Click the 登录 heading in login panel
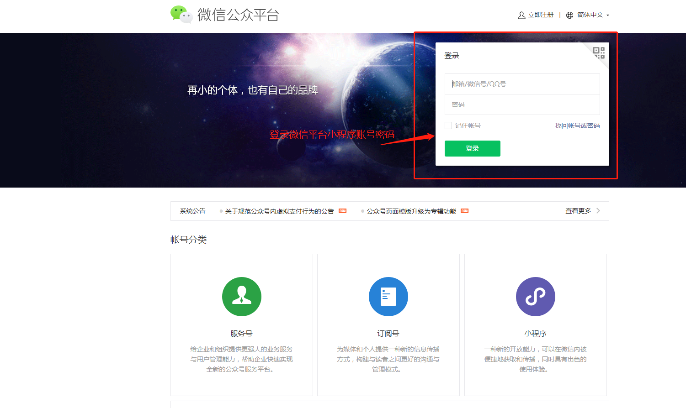Image resolution: width=686 pixels, height=408 pixels. click(x=452, y=56)
